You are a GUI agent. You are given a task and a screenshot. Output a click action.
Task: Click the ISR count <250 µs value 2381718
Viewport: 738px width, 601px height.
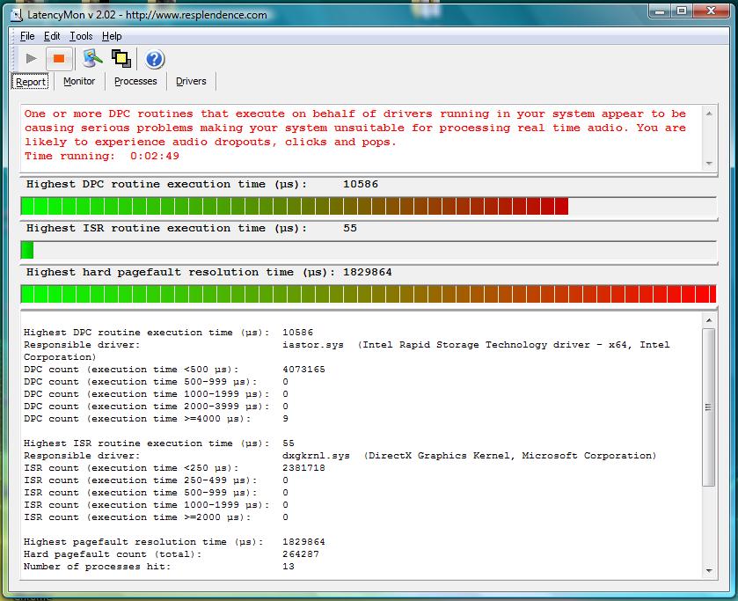click(303, 468)
